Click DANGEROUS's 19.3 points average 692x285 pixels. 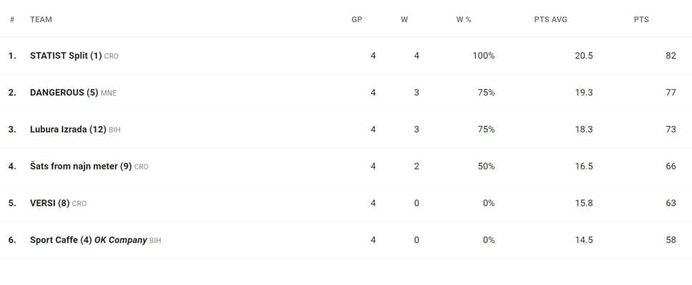(583, 93)
